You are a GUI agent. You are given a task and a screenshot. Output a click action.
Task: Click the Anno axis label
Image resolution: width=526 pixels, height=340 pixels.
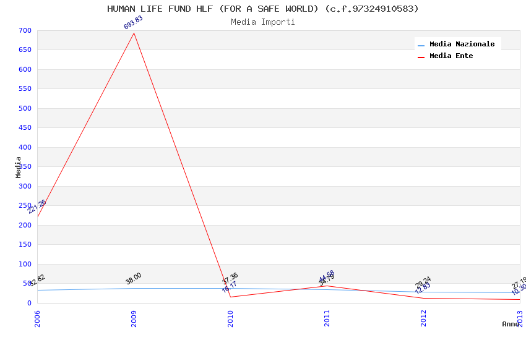511,324
